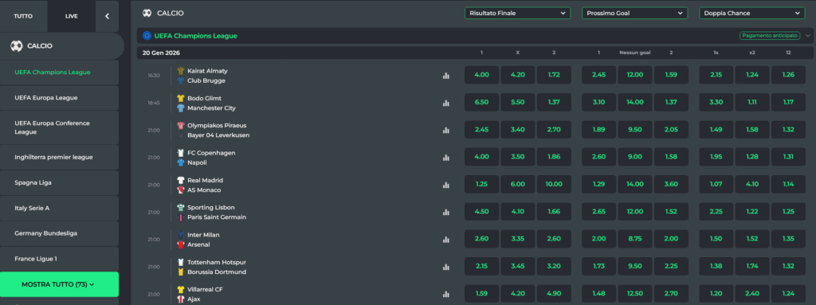Open statistics icon for Tottenham Hotspur match

point(446,267)
